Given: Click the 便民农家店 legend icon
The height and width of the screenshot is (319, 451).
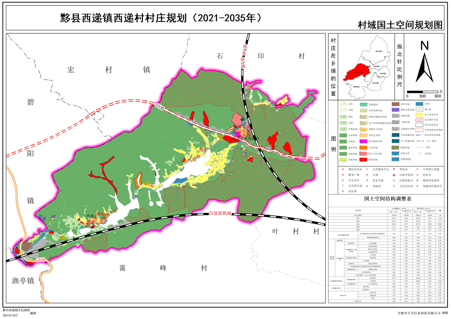Looking at the screenshot, I should tap(343, 169).
